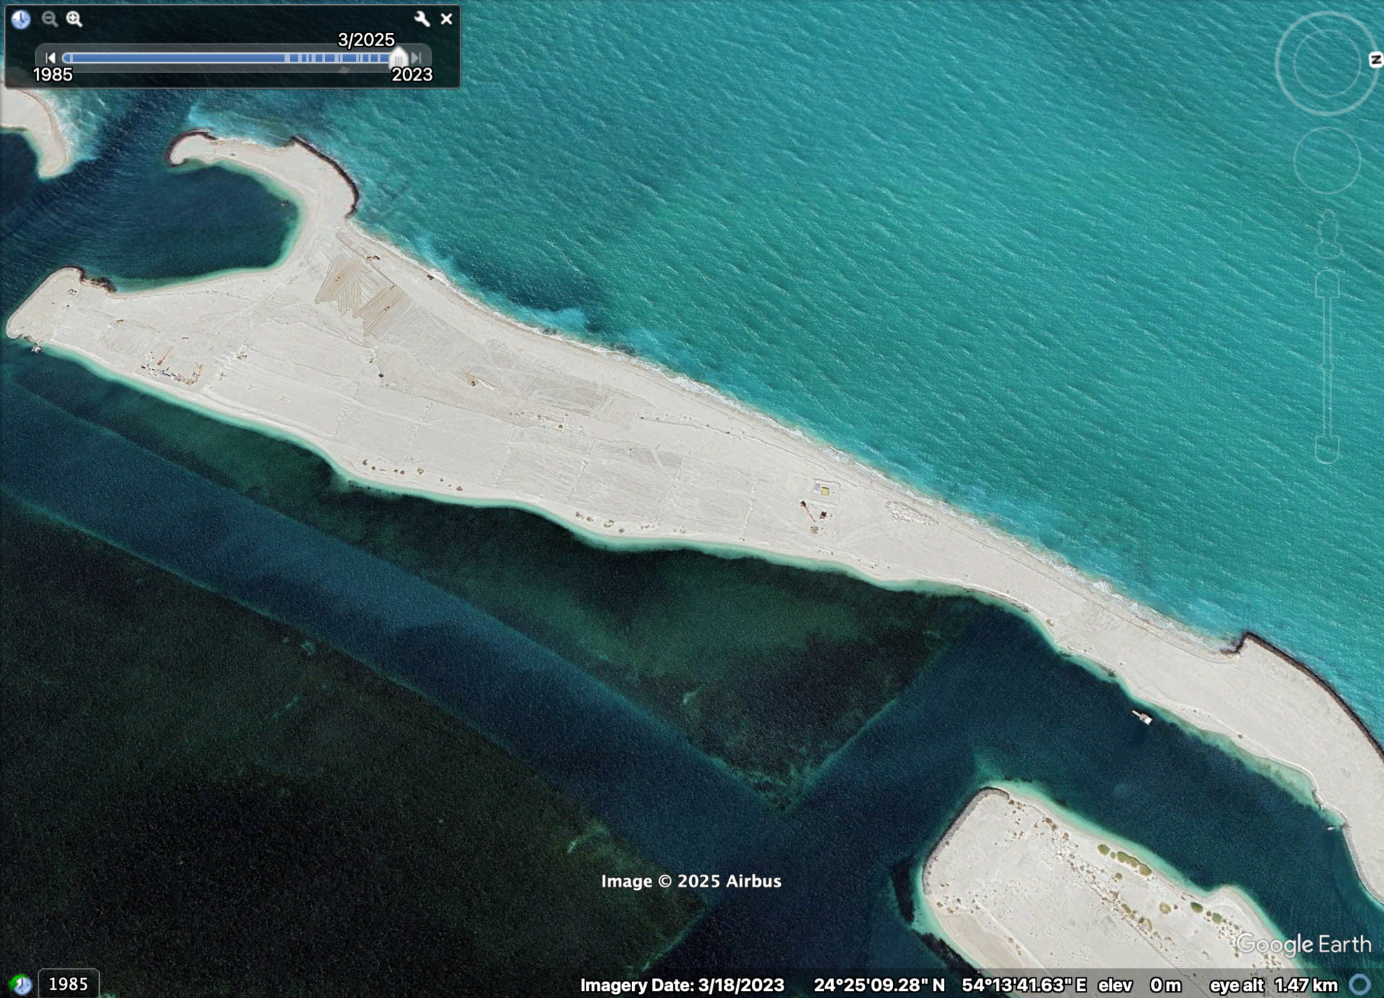
Task: Step back to previous imagery date
Action: coord(50,58)
